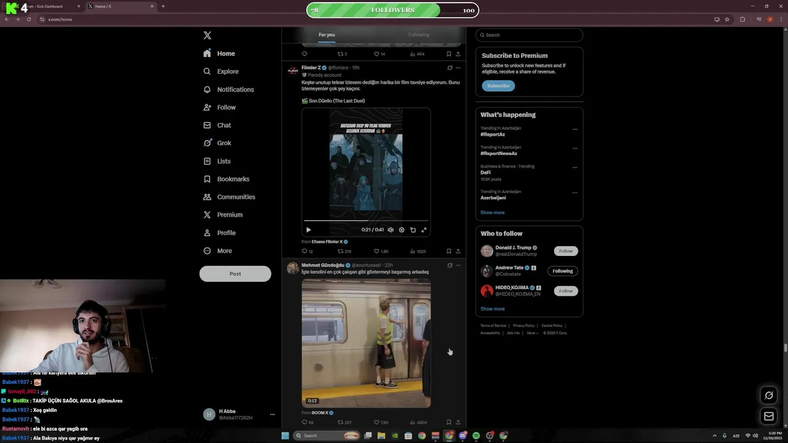Open Terms of Service link
Viewport: 788px width, 443px height.
(x=493, y=325)
